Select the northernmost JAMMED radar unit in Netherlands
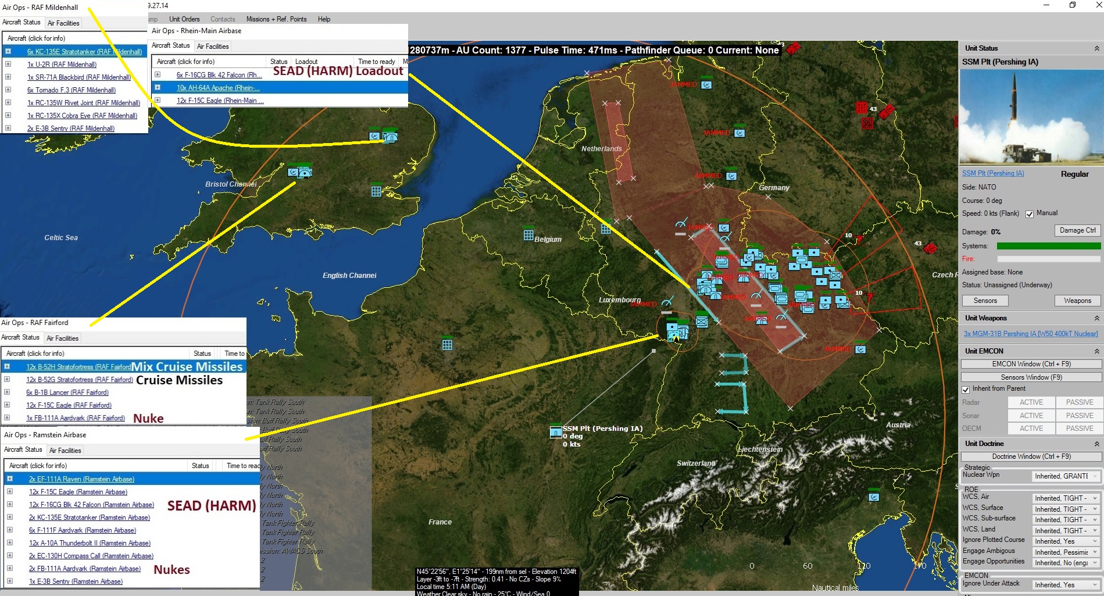Screen dimensions: 1104x596 [x=706, y=85]
